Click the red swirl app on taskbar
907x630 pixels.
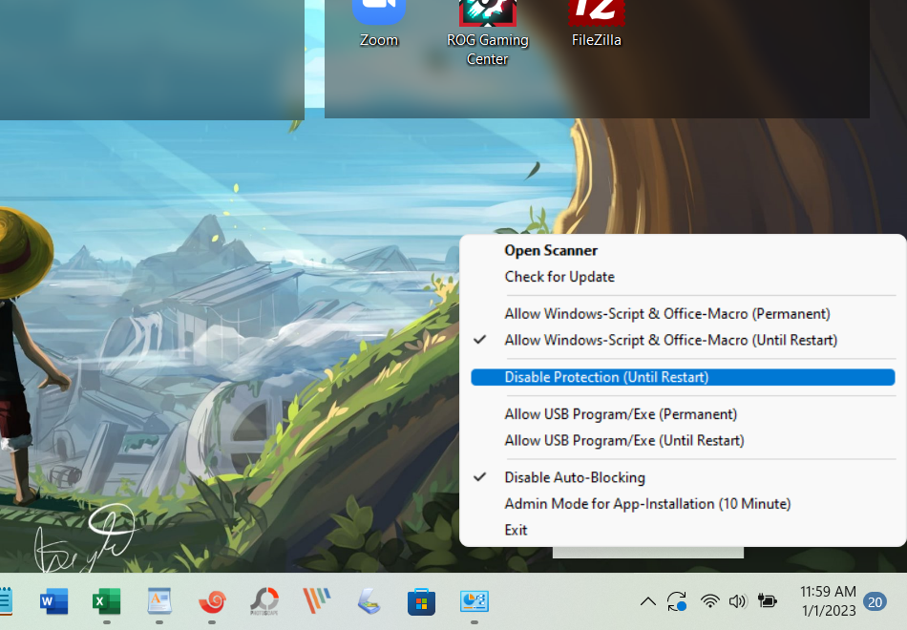click(x=212, y=601)
